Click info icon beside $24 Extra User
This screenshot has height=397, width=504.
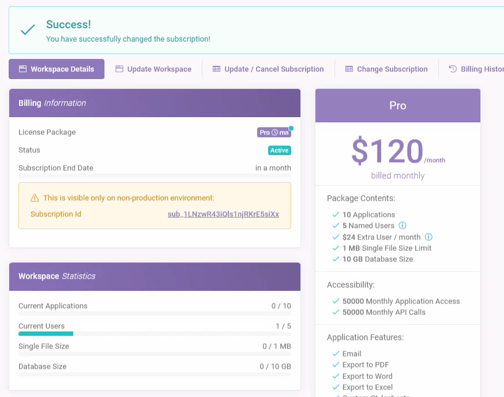[428, 237]
